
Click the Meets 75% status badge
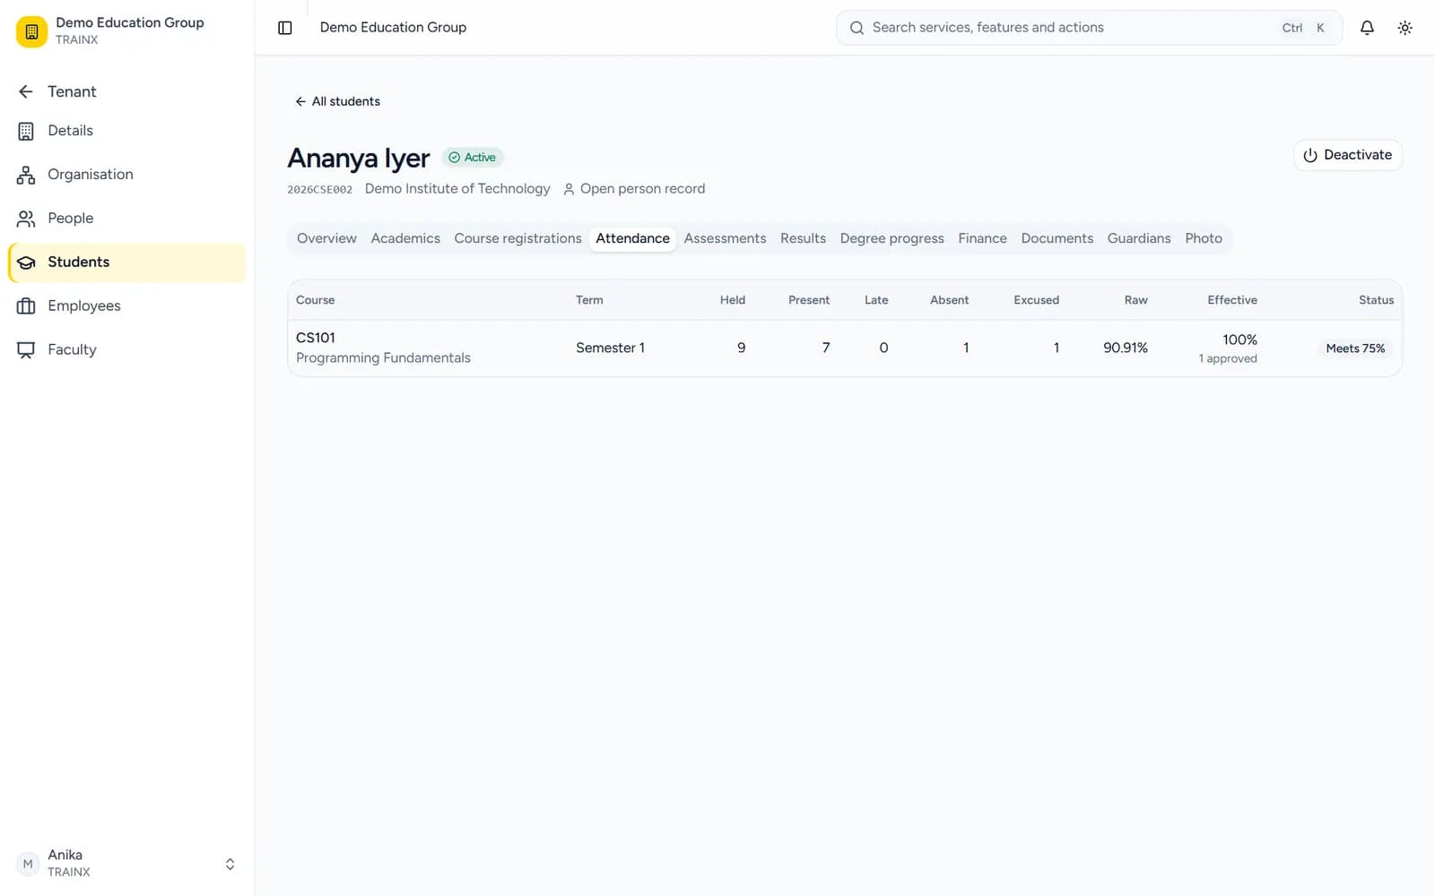[x=1355, y=349]
